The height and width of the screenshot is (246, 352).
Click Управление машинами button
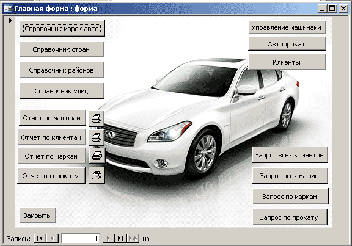tap(287, 27)
